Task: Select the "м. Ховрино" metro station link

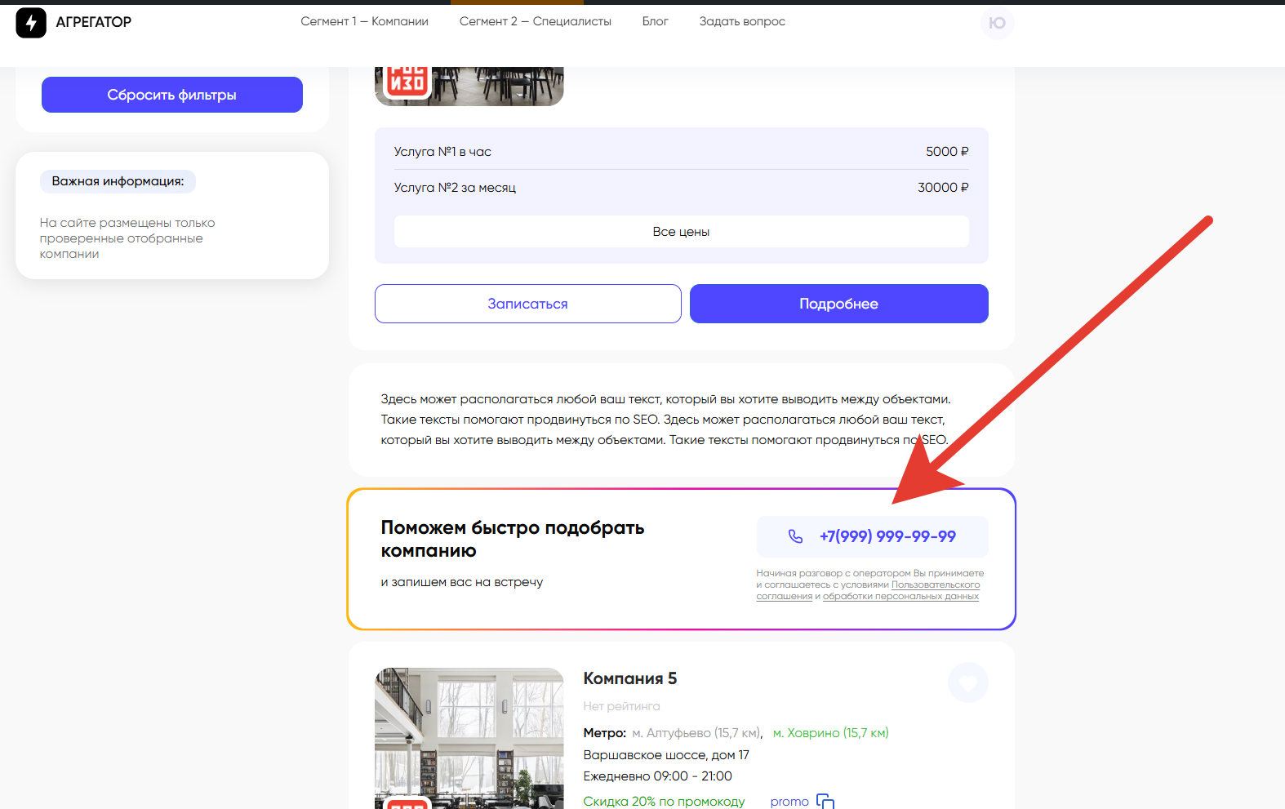Action: point(830,733)
